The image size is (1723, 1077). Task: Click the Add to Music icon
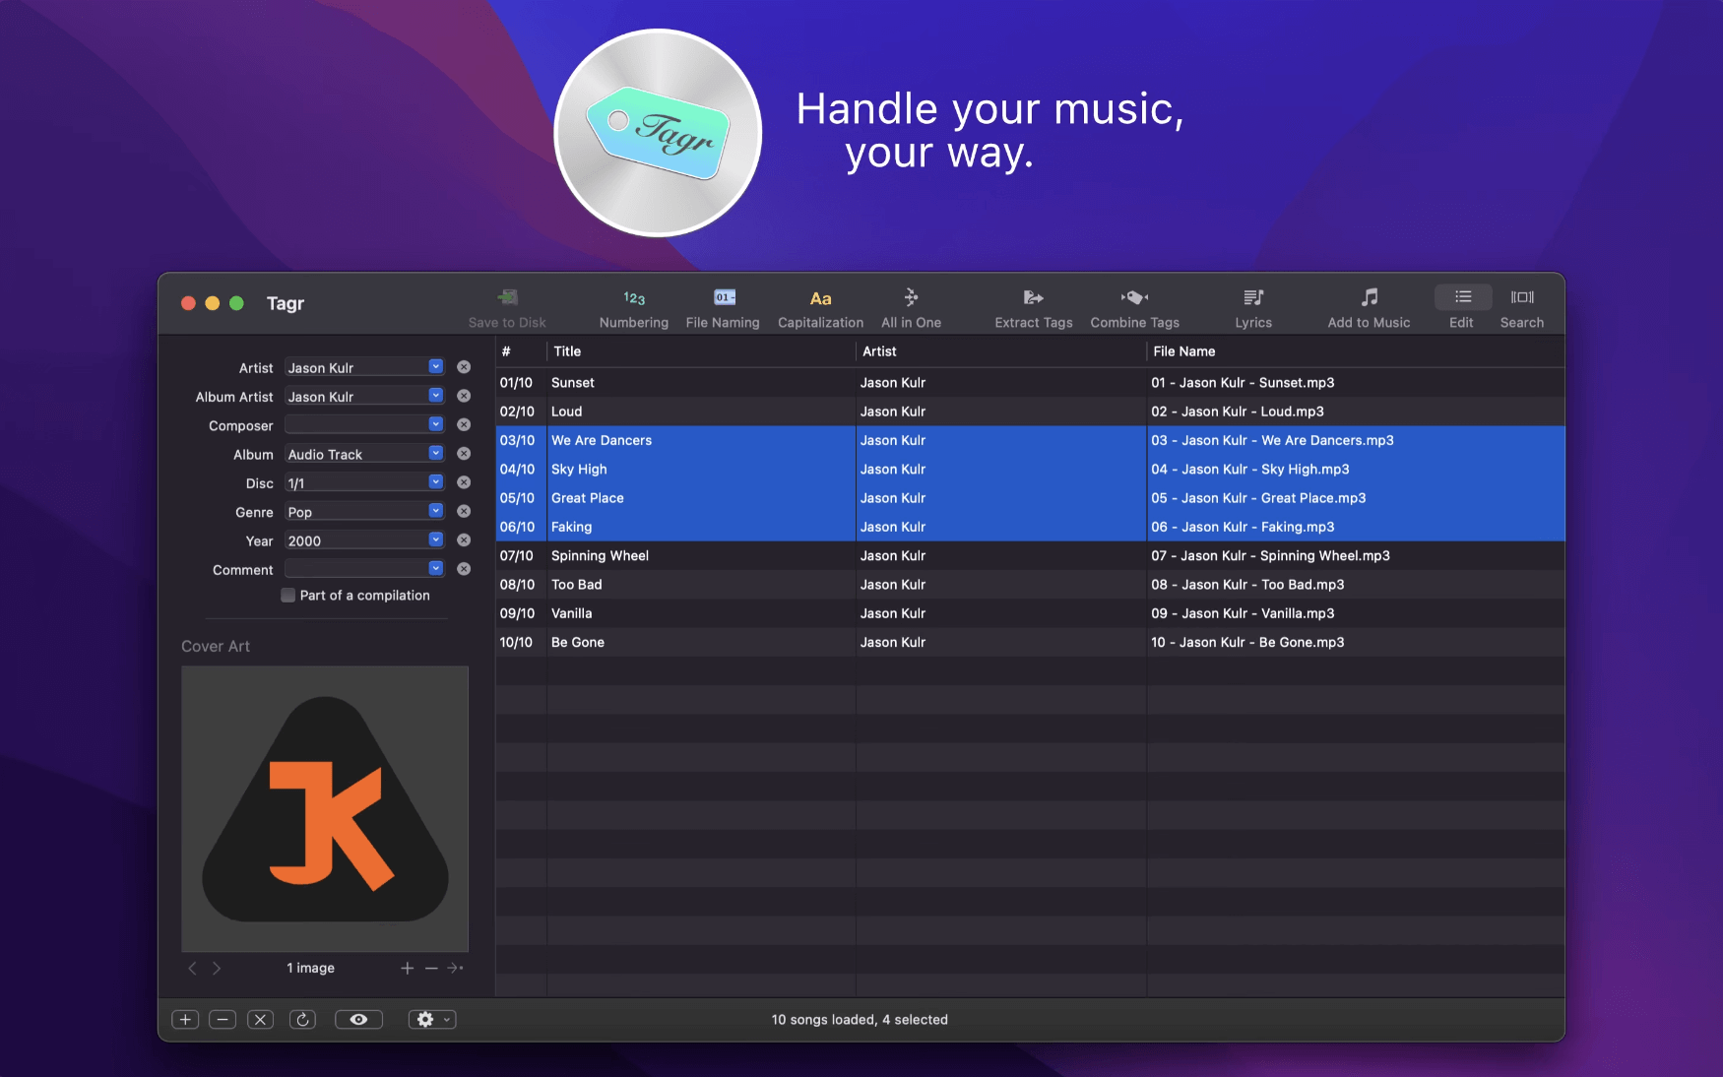tap(1369, 305)
